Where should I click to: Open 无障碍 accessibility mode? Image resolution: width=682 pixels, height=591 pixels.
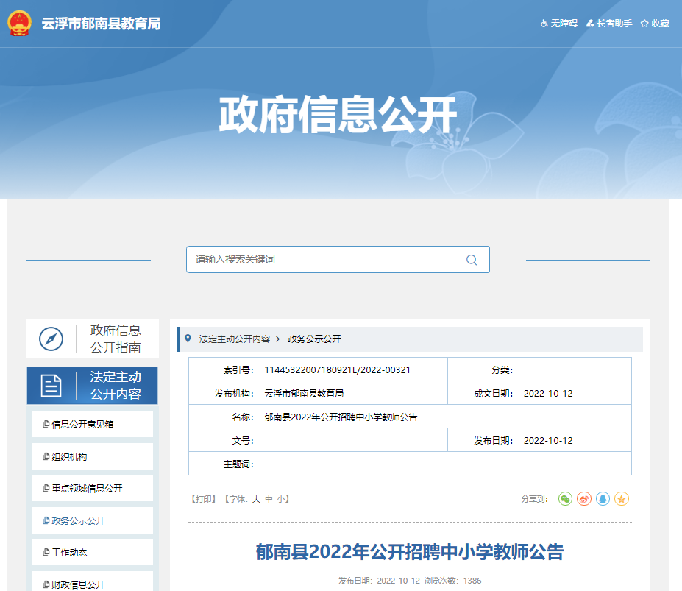[558, 24]
